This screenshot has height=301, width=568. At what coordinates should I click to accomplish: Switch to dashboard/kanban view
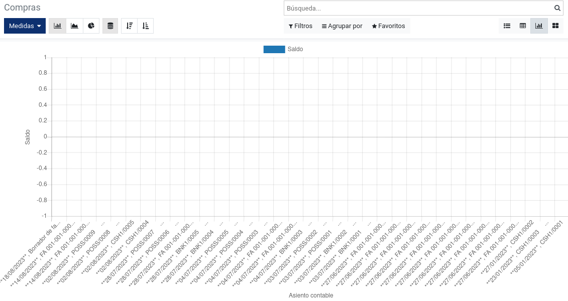coord(555,26)
